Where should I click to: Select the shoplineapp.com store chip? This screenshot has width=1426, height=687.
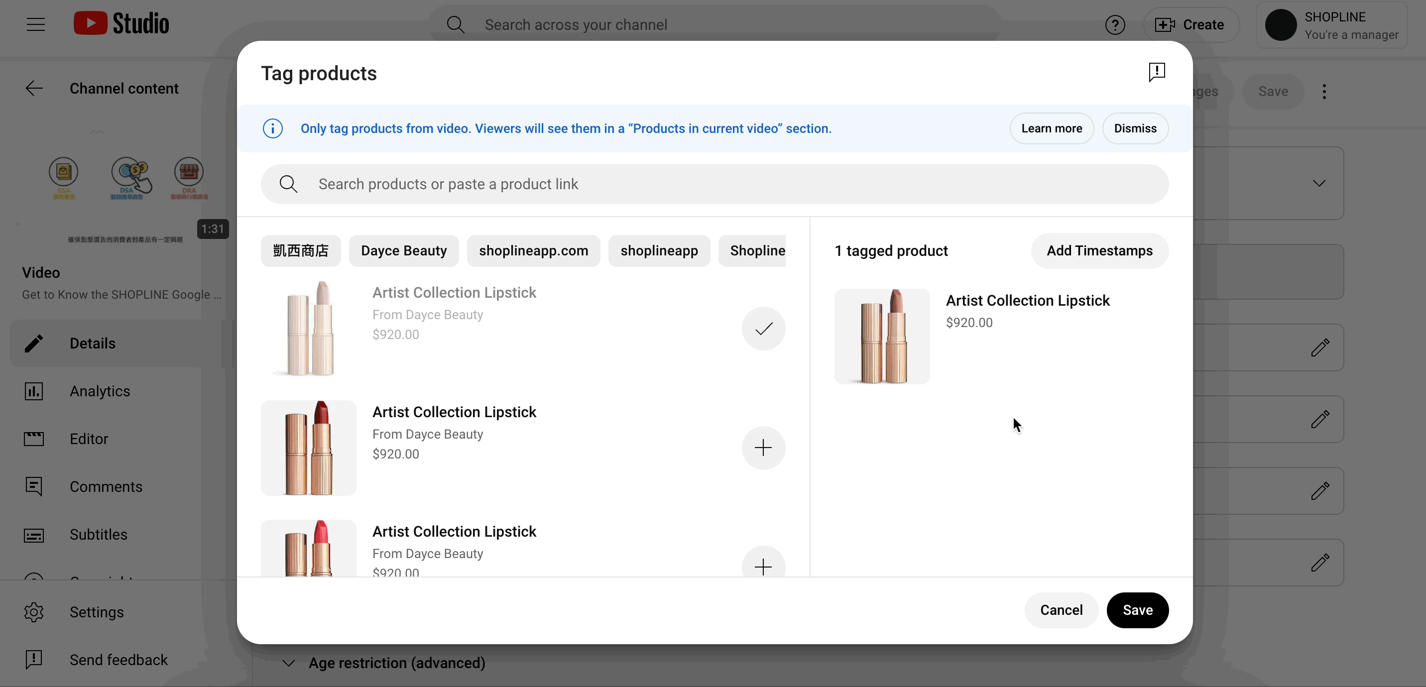tap(533, 251)
